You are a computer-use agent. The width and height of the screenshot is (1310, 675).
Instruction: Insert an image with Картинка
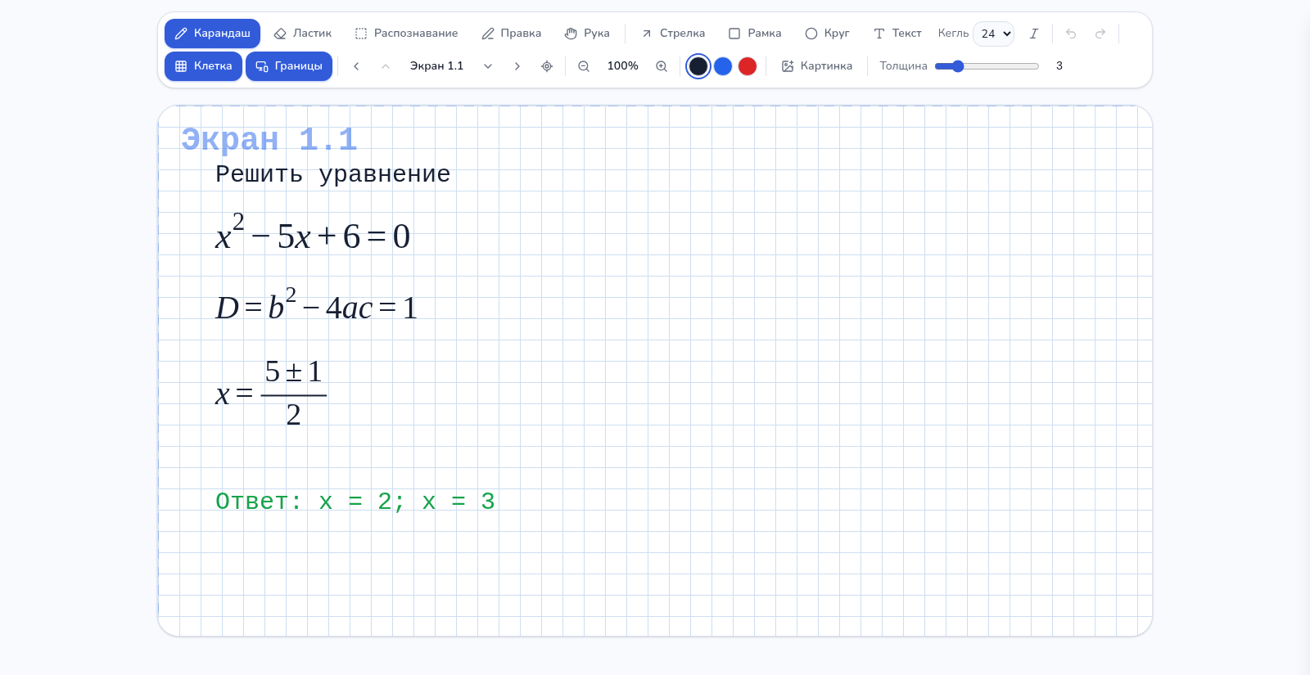pos(817,66)
